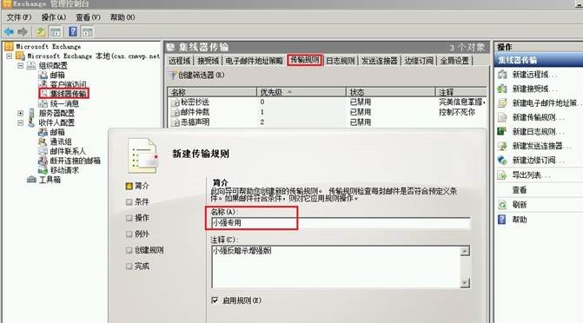Screen dimensions: 583x323
Task: Click the comment box scroll-down arrow
Action: click(465, 283)
